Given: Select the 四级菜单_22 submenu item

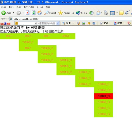Looking at the screenshot, I should tap(66, 66).
